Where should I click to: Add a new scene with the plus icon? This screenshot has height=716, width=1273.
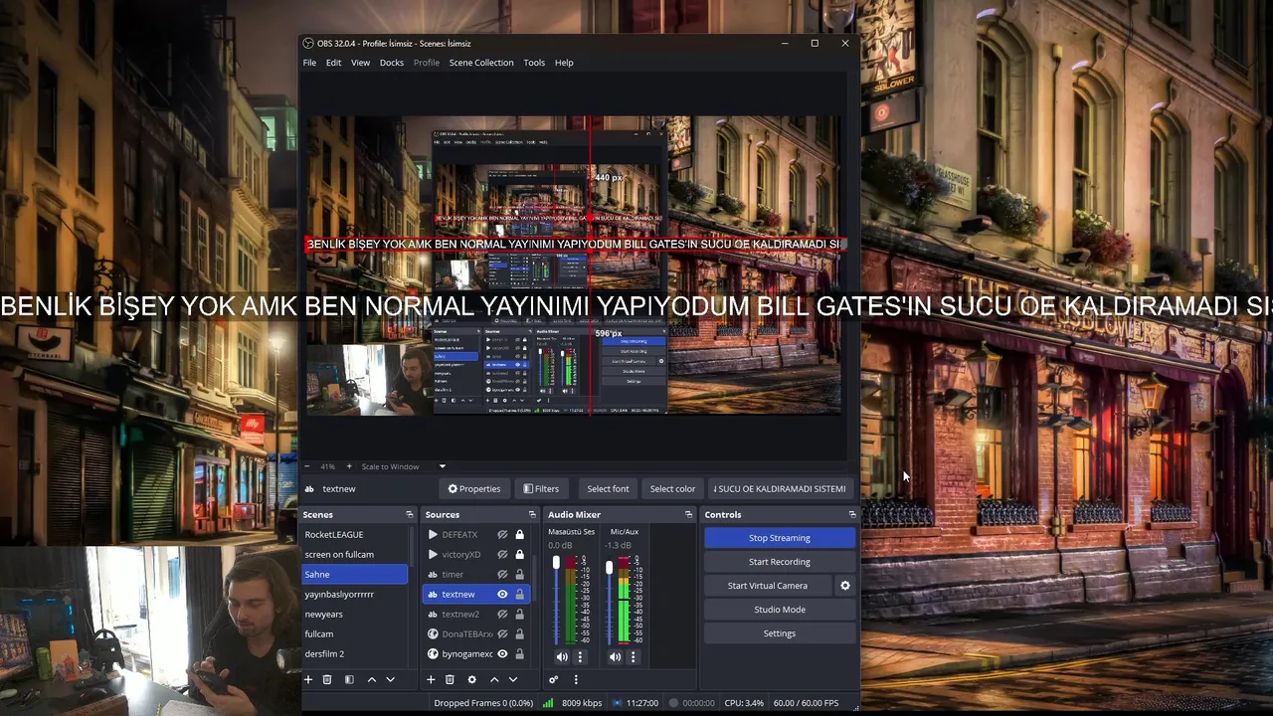308,679
